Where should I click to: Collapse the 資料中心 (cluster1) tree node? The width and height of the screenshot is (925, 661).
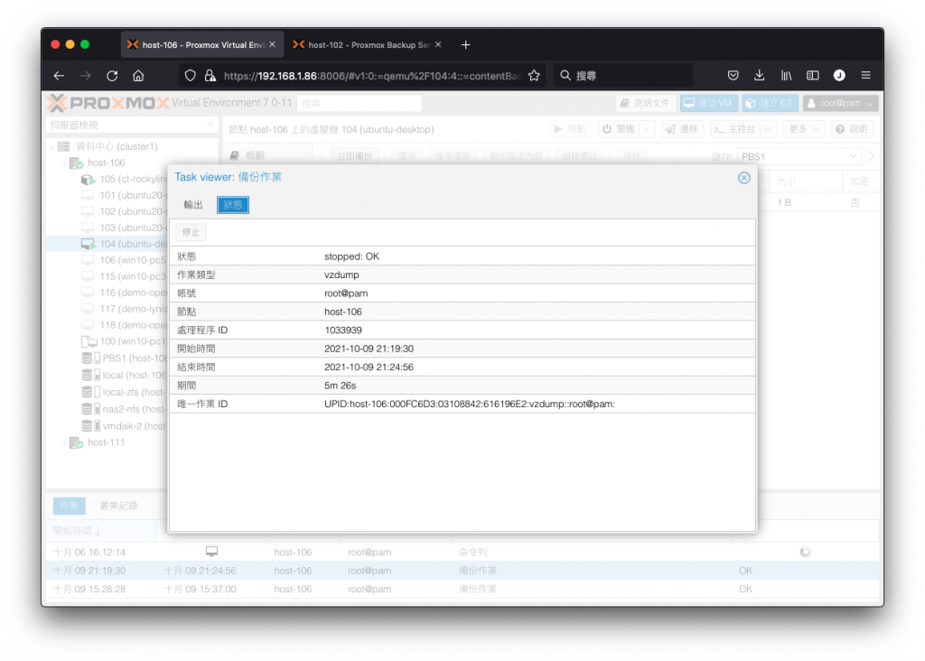(x=52, y=146)
